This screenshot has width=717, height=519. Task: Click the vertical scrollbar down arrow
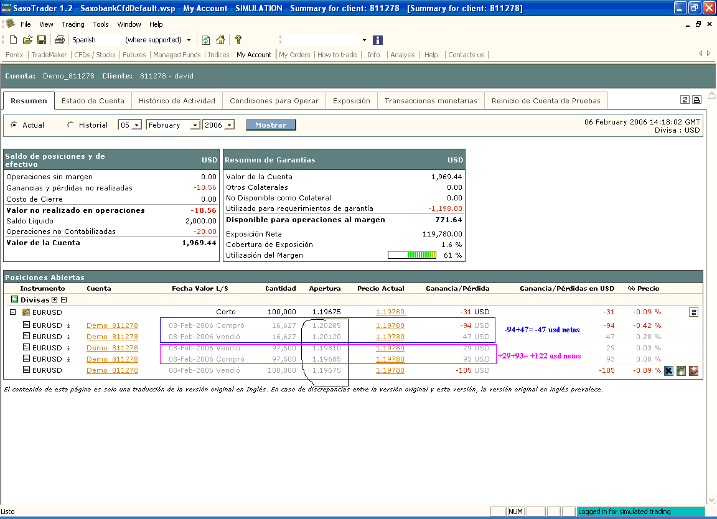tap(711, 500)
